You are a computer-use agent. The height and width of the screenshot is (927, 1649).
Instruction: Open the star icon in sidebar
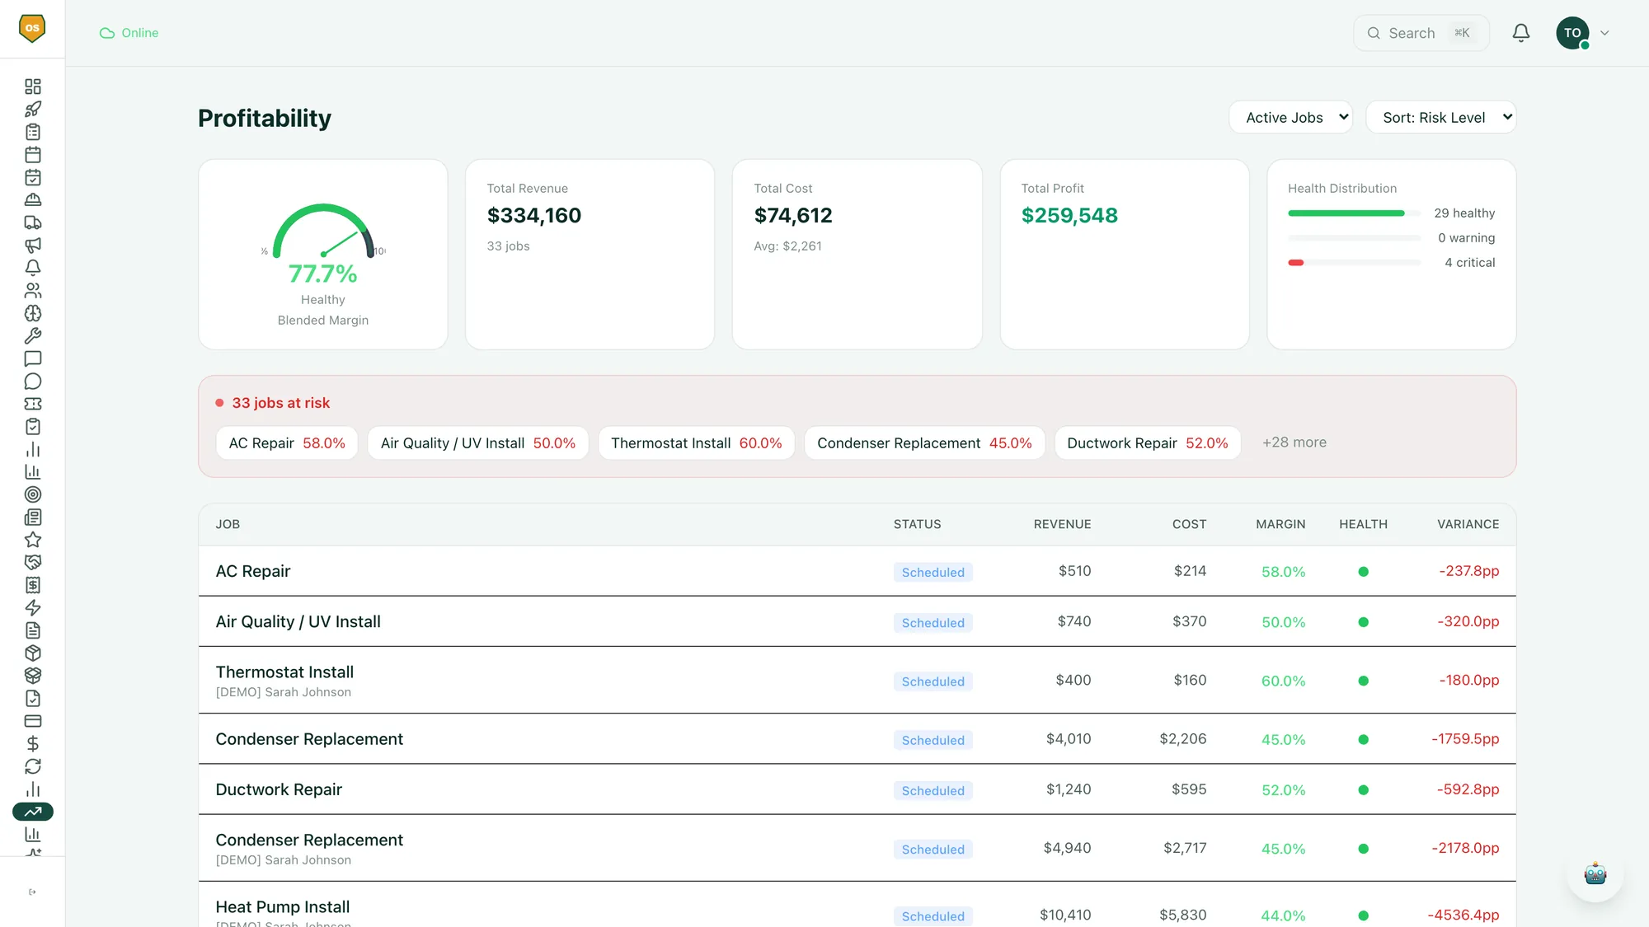pos(33,540)
